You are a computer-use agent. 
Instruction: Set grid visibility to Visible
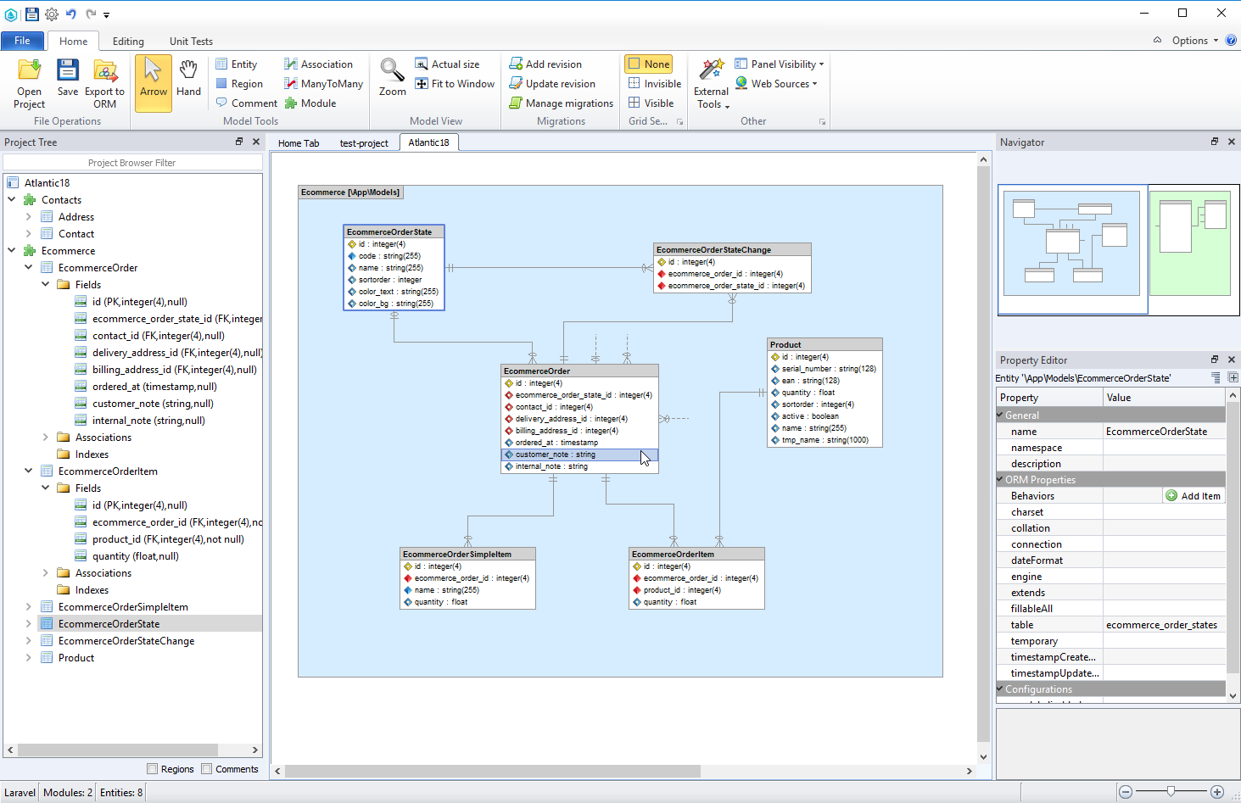(653, 103)
